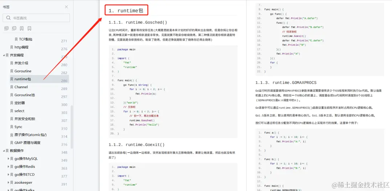Click the bookmark icon beside 并发介绍
The height and width of the screenshot is (191, 392).
click(x=12, y=63)
